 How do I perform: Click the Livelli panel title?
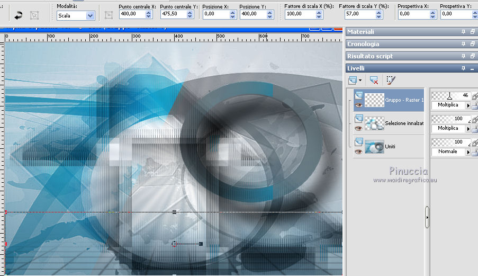coord(356,68)
